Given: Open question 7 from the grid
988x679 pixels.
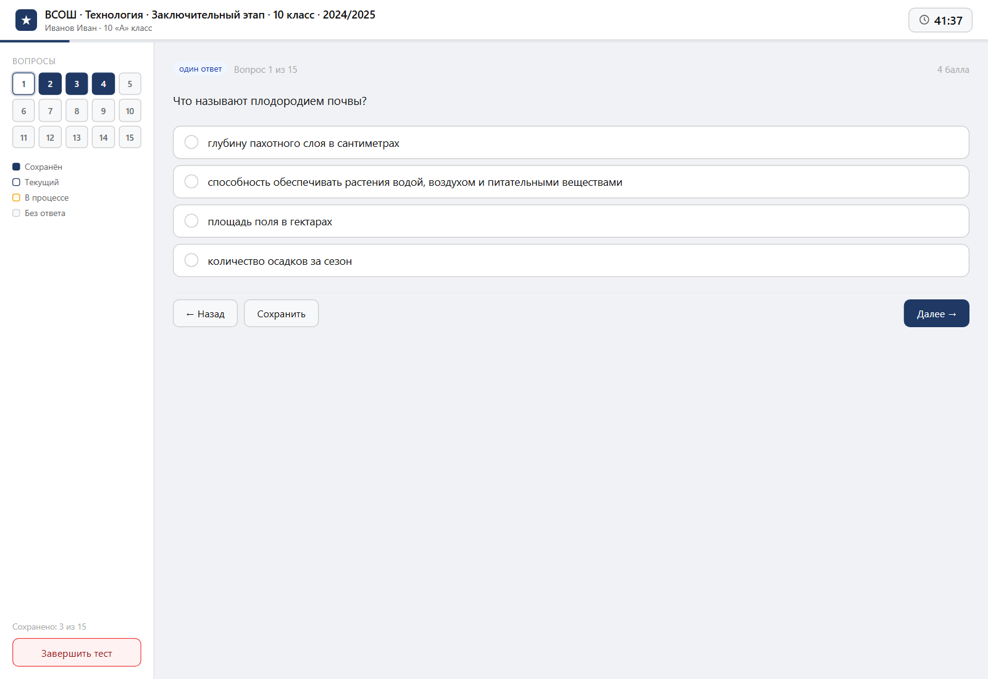Looking at the screenshot, I should point(50,111).
